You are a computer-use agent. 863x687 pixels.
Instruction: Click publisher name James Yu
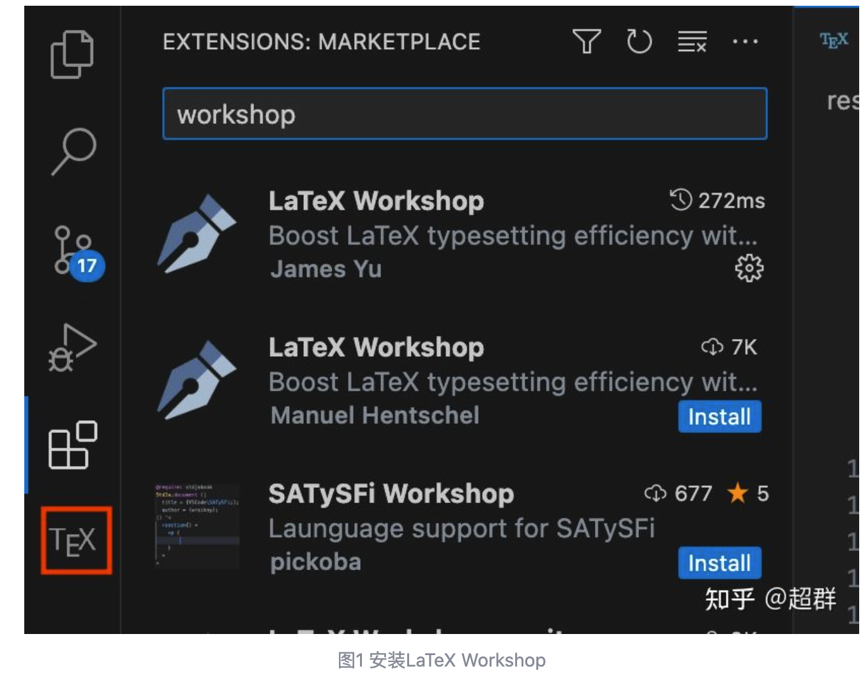[x=326, y=269]
